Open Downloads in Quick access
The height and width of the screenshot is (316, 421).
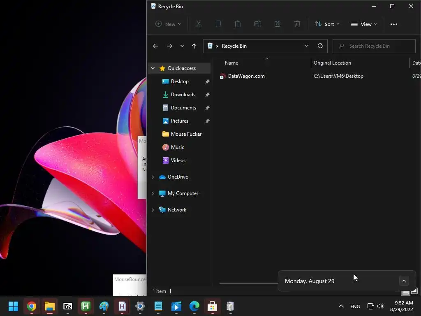[x=183, y=95]
